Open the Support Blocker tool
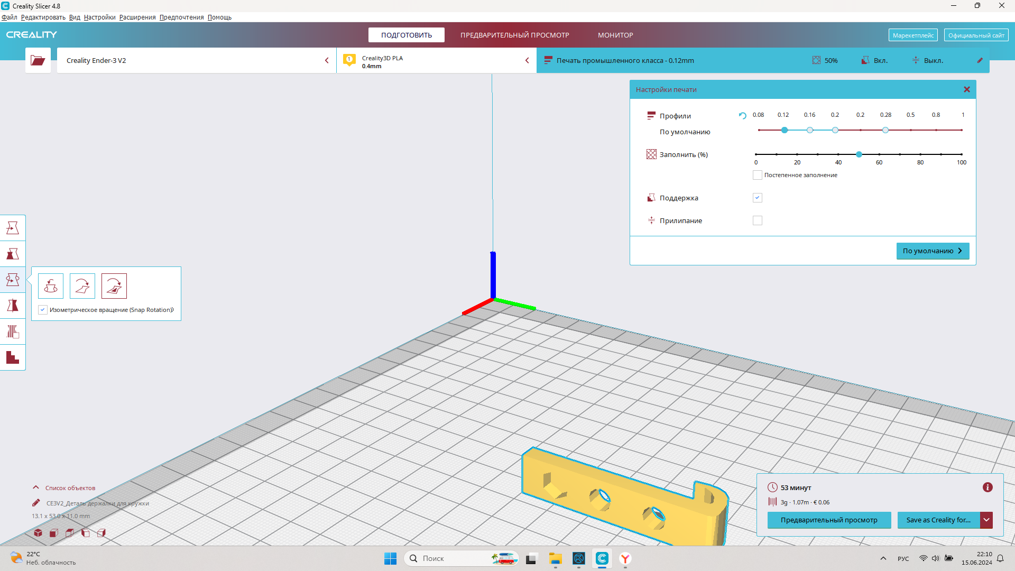Image resolution: width=1015 pixels, height=571 pixels. [x=13, y=357]
